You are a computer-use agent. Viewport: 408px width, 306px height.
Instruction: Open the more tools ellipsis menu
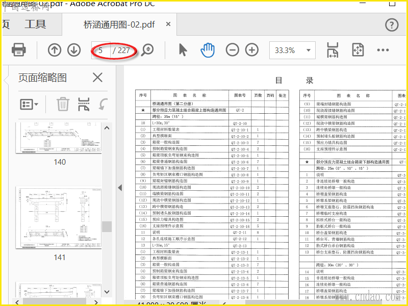tap(383, 50)
